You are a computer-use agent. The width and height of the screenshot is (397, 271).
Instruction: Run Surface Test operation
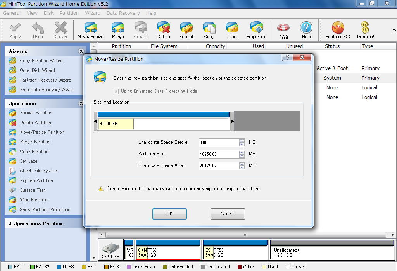coord(33,190)
